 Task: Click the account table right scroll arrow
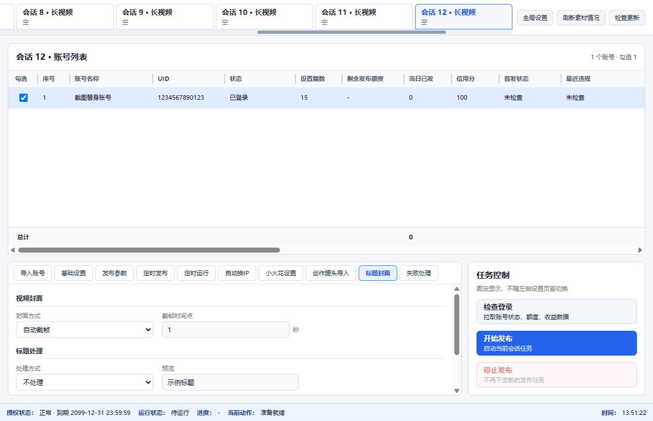pos(640,250)
